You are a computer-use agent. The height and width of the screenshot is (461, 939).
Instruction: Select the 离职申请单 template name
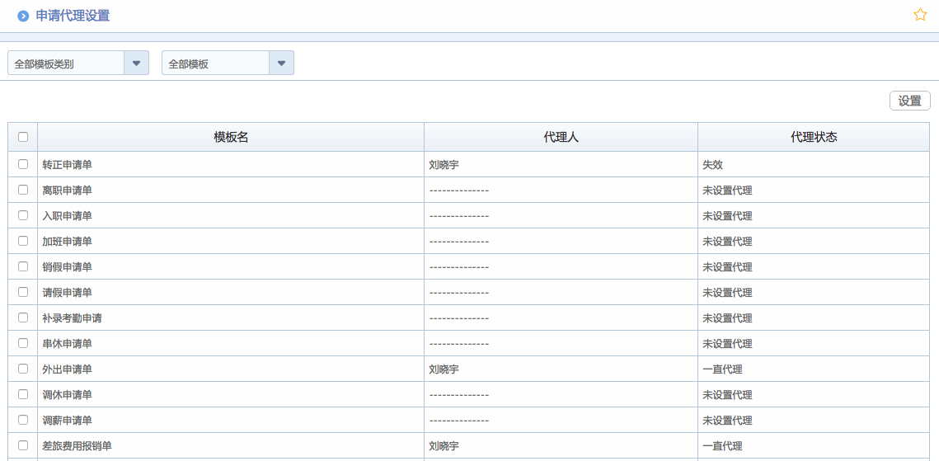(68, 191)
